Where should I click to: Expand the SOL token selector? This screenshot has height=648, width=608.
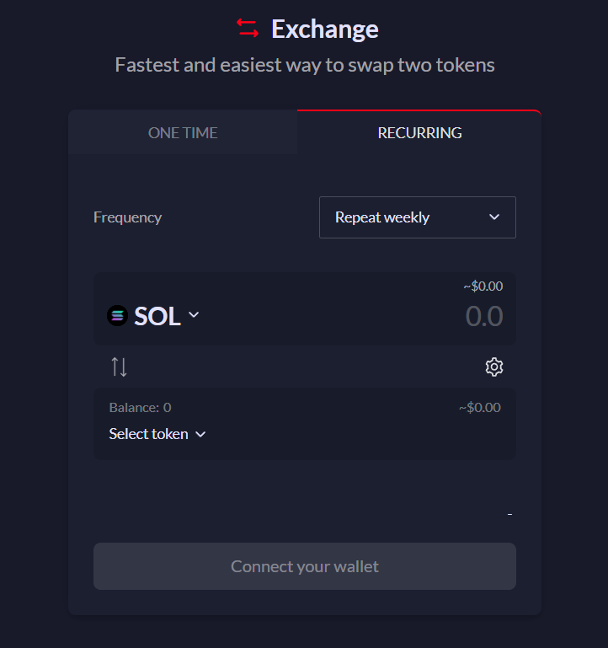pyautogui.click(x=152, y=316)
